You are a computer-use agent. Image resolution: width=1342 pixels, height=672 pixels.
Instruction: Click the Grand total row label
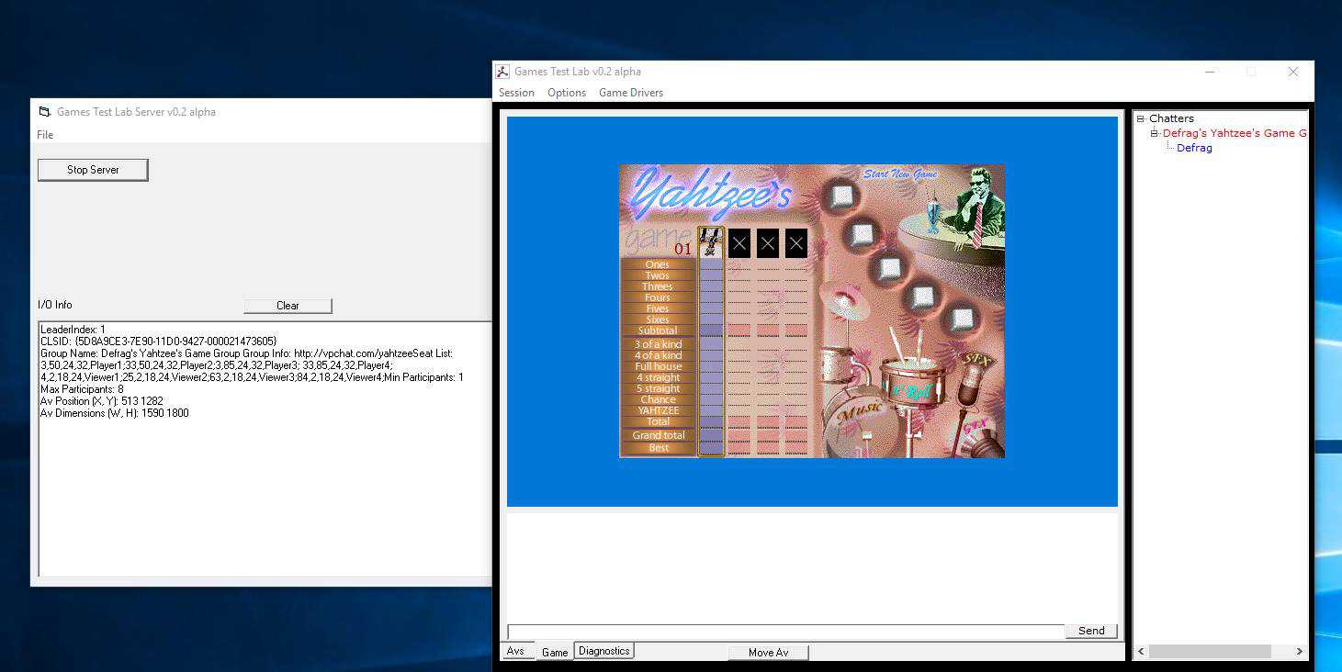[x=658, y=435]
